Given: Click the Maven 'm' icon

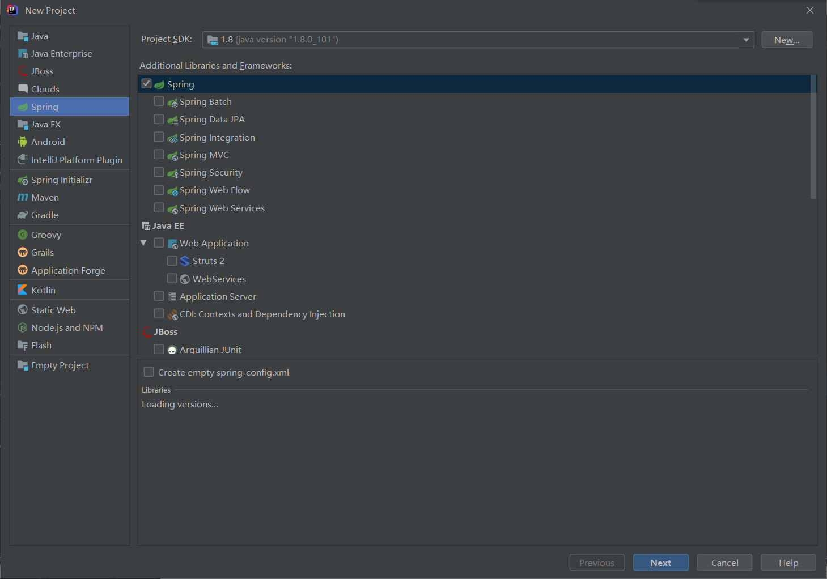Looking at the screenshot, I should (x=23, y=198).
